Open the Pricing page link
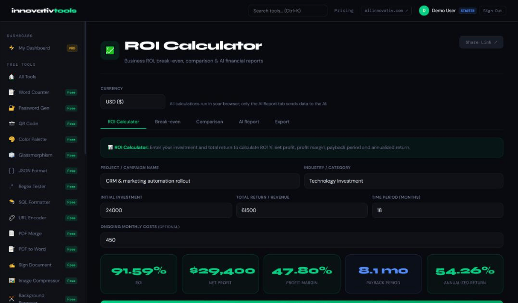 click(344, 11)
